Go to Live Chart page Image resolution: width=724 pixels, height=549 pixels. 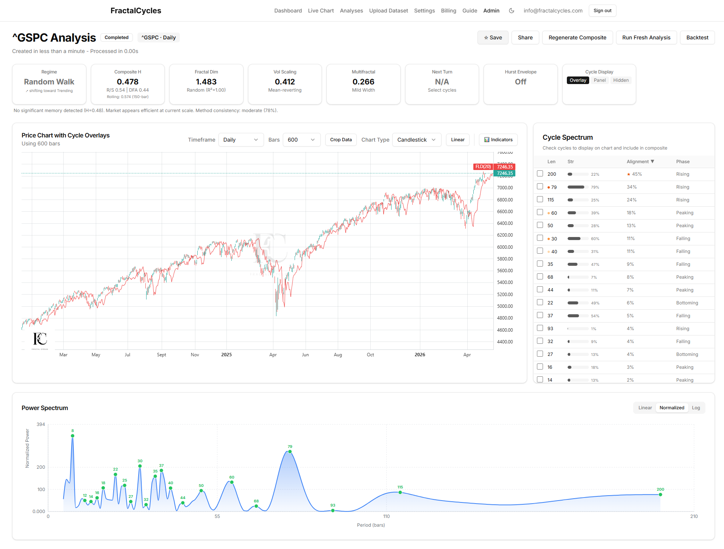[321, 11]
